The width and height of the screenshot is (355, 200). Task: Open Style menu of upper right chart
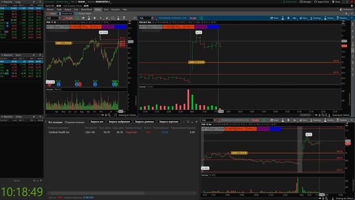pos(303,18)
